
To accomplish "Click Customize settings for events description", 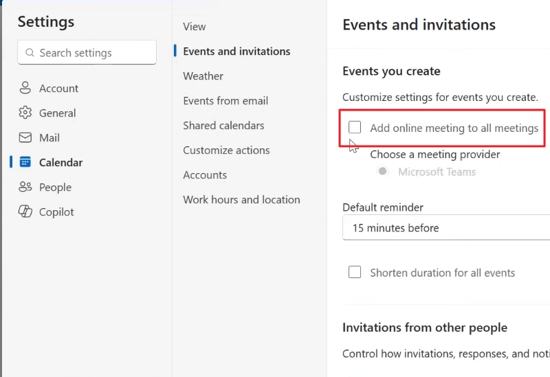I will [440, 97].
